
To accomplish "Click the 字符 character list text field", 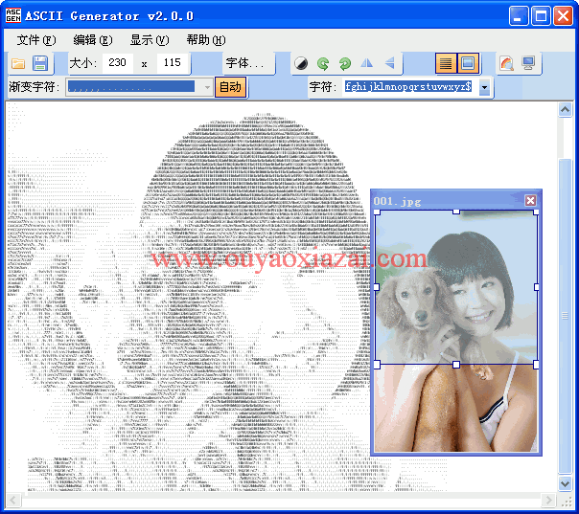I will 411,87.
